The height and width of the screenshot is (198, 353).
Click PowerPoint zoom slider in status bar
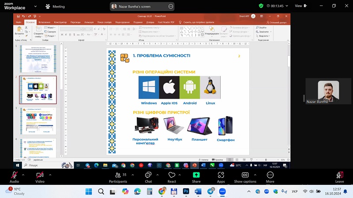point(266,160)
